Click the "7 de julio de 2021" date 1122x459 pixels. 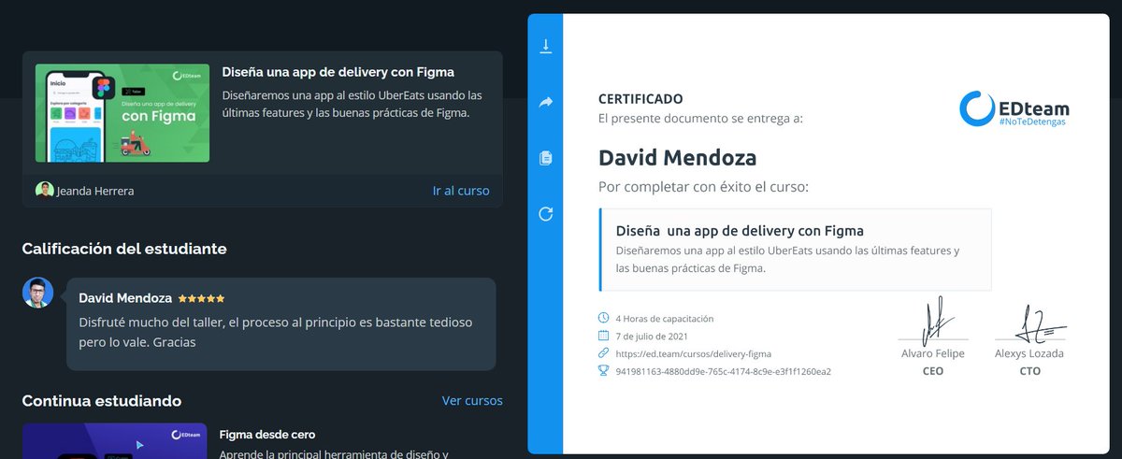click(x=652, y=337)
